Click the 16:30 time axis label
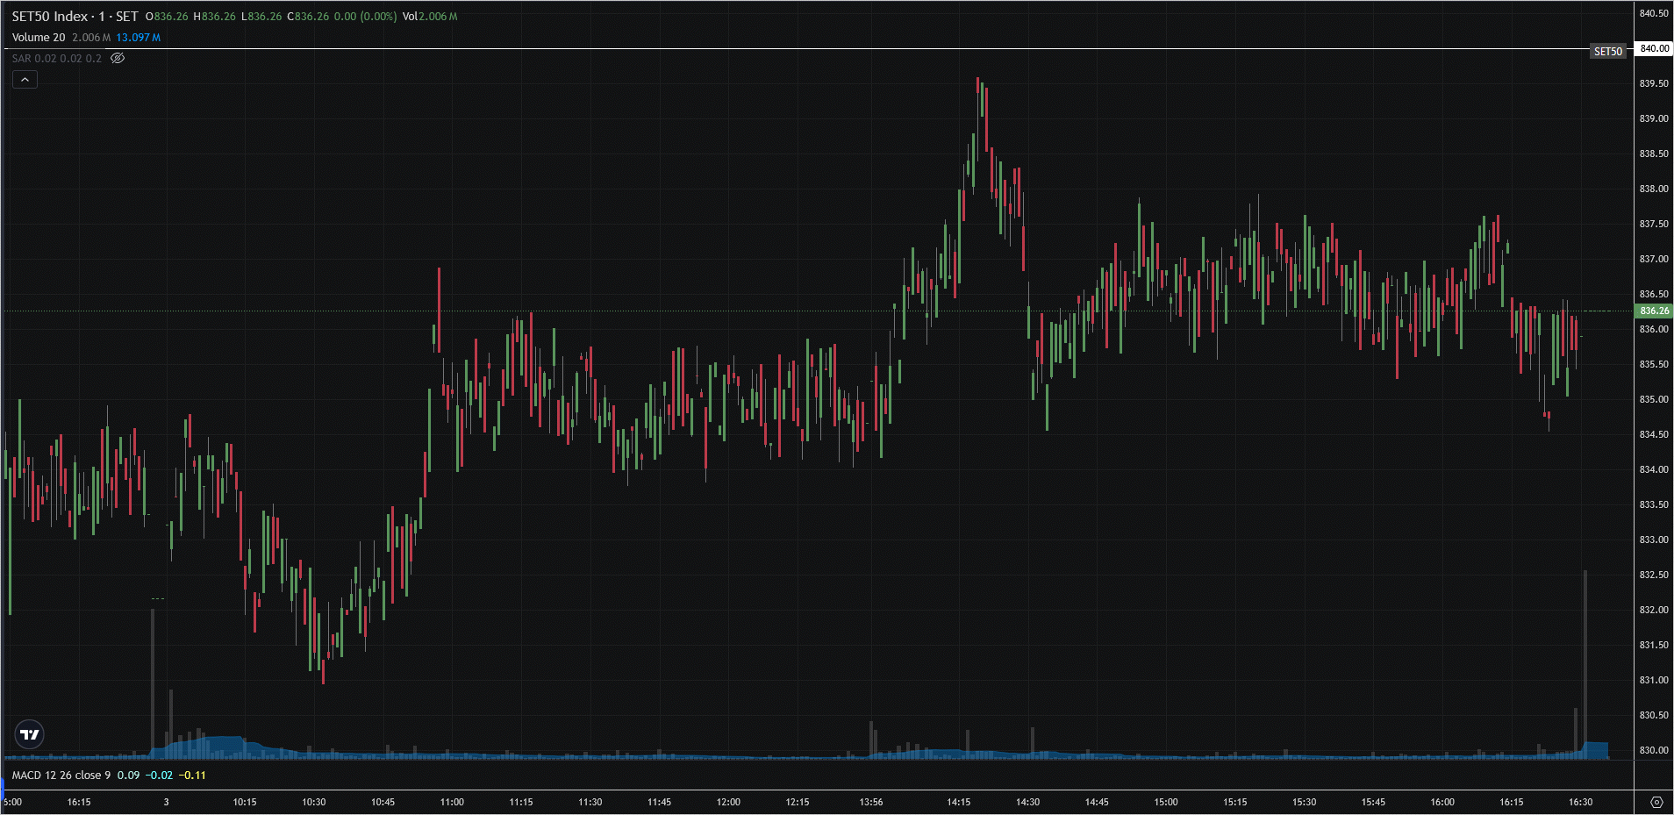Screen dimensions: 1674x815 pos(1580,802)
